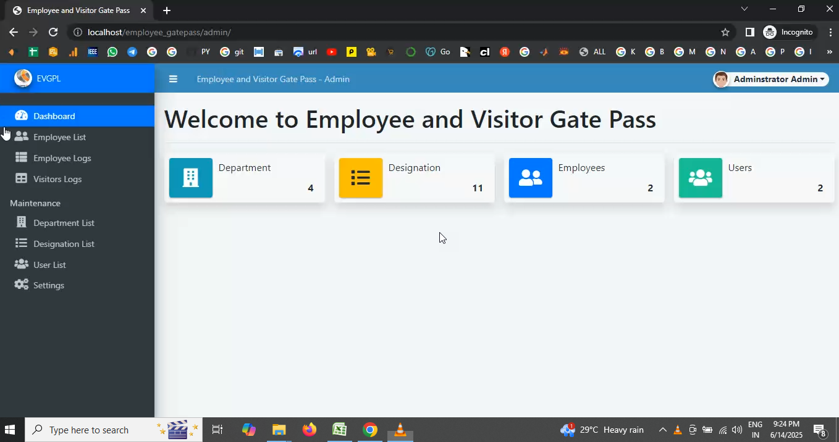The height and width of the screenshot is (442, 839).
Task: Click the hamburger sidebar toggle icon
Action: coord(173,79)
